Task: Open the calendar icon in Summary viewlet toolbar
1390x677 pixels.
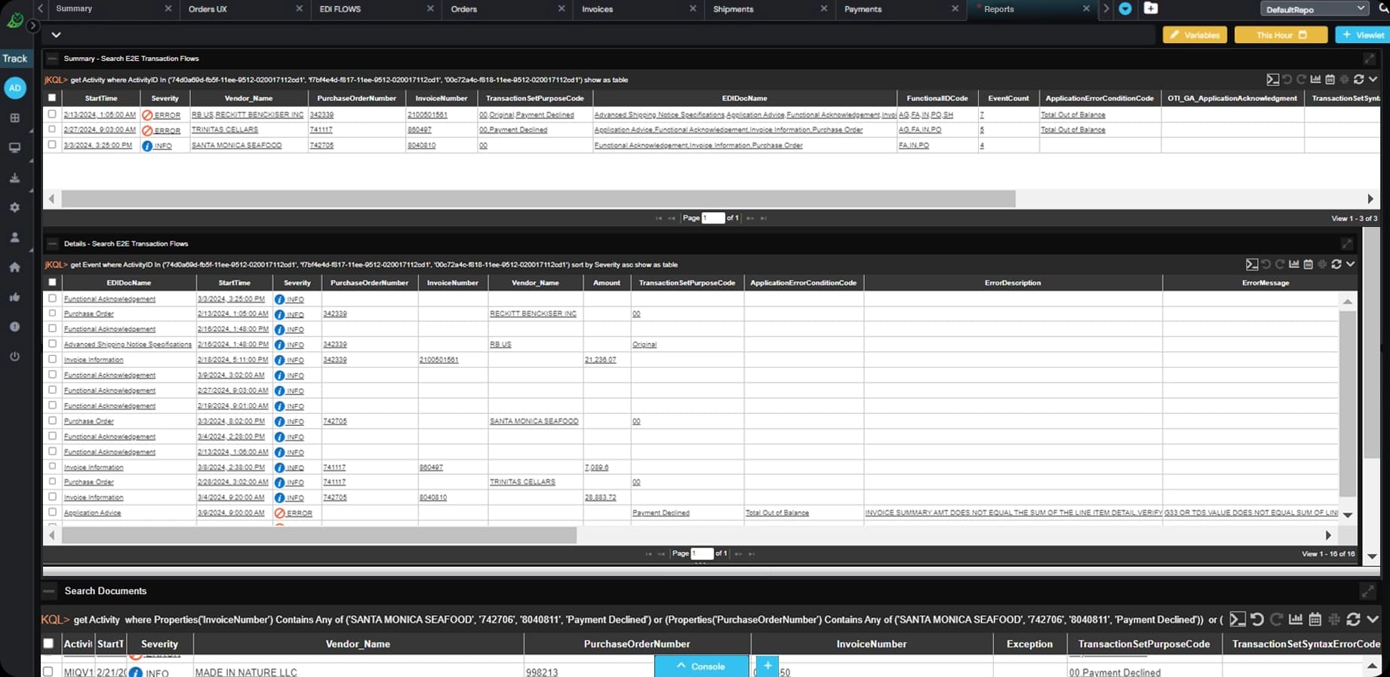Action: pos(1330,79)
